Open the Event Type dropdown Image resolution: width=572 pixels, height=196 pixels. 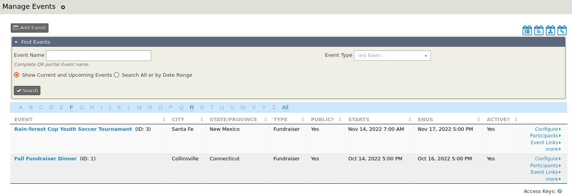click(x=392, y=56)
